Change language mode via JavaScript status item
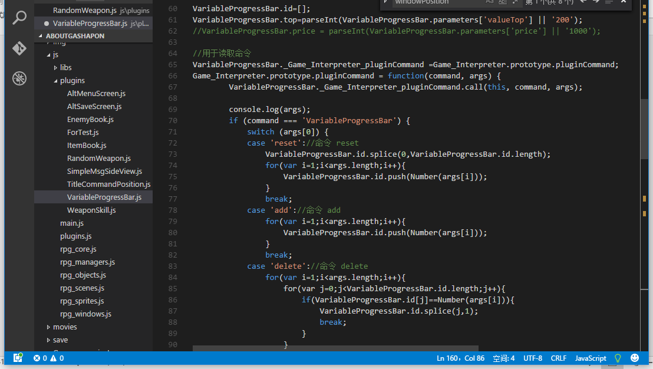 pos(591,358)
